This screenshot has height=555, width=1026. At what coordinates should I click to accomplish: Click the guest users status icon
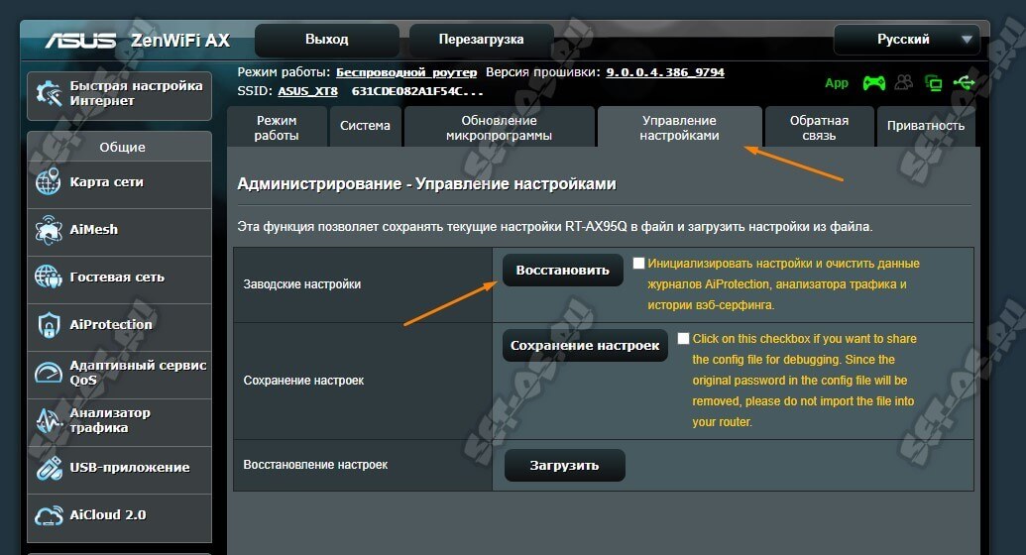click(x=904, y=82)
